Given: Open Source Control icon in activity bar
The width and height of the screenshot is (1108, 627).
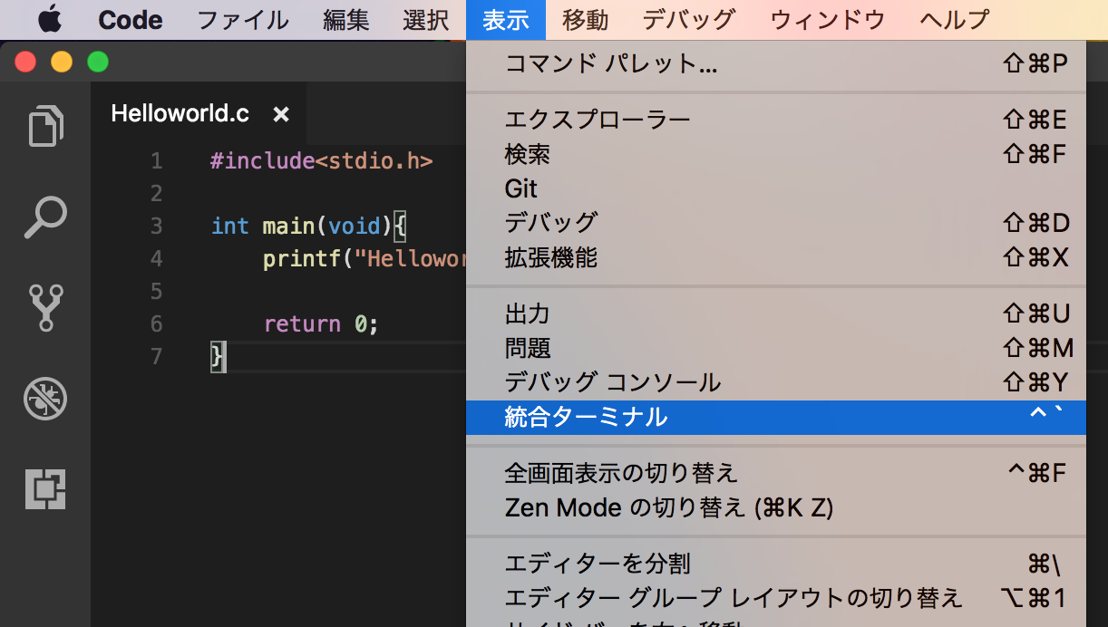Looking at the screenshot, I should pos(46,308).
